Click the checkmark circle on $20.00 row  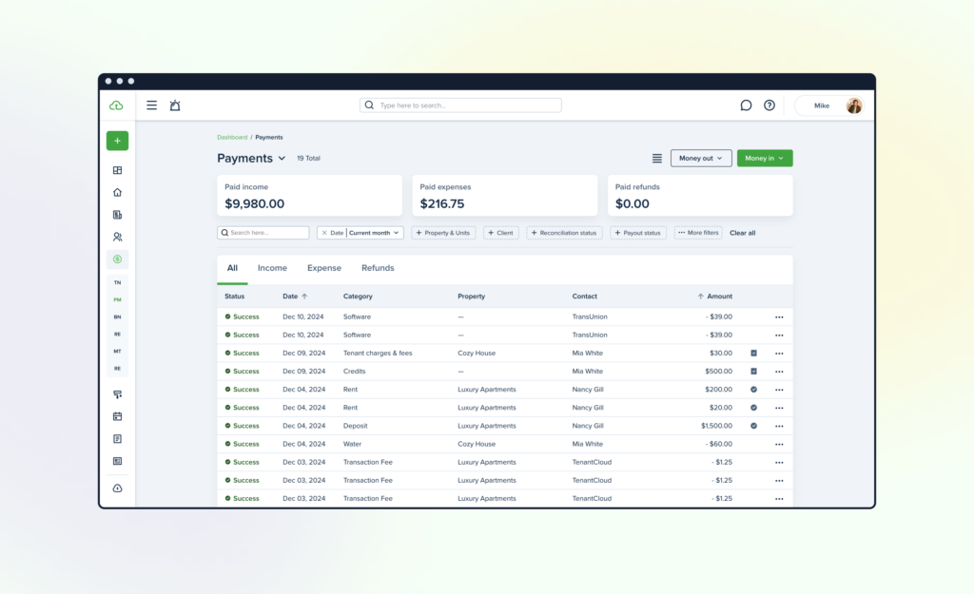(753, 408)
